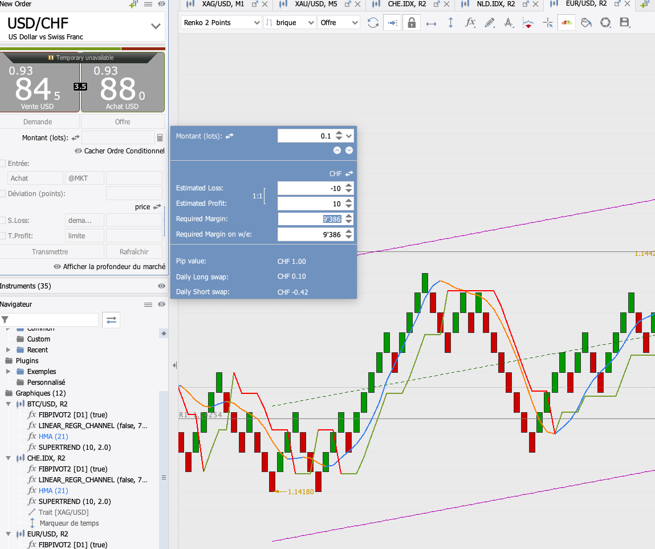Switch to the NLD.IDX, R2 tab
The image size is (655, 549).
[495, 4]
